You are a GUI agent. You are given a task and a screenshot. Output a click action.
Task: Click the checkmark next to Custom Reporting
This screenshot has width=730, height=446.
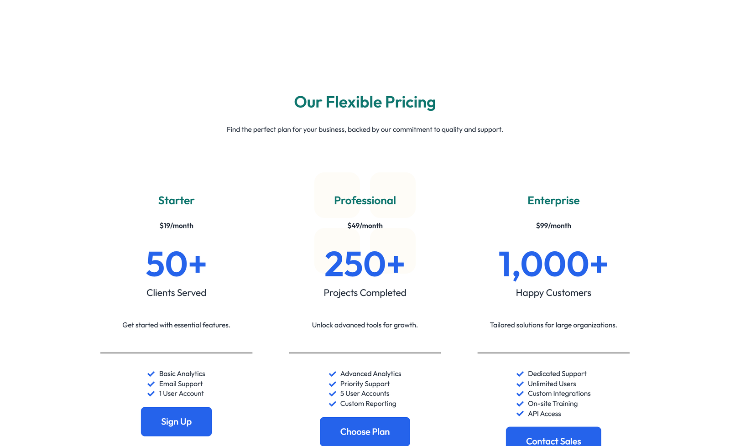tap(333, 404)
